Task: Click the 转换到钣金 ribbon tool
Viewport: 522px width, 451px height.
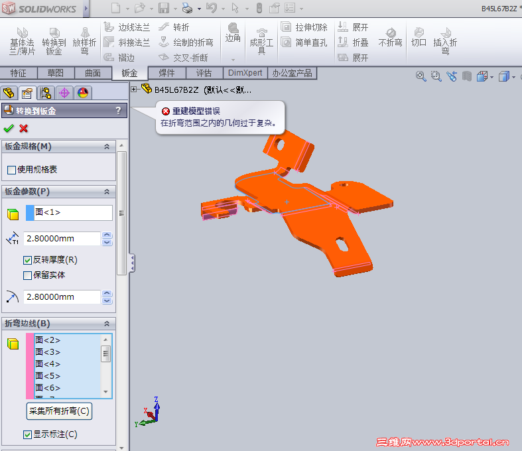Action: pos(54,41)
